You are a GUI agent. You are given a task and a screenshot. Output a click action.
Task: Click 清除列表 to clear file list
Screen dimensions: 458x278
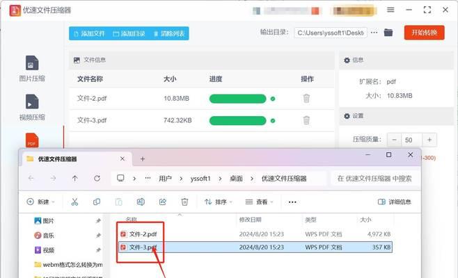169,33
